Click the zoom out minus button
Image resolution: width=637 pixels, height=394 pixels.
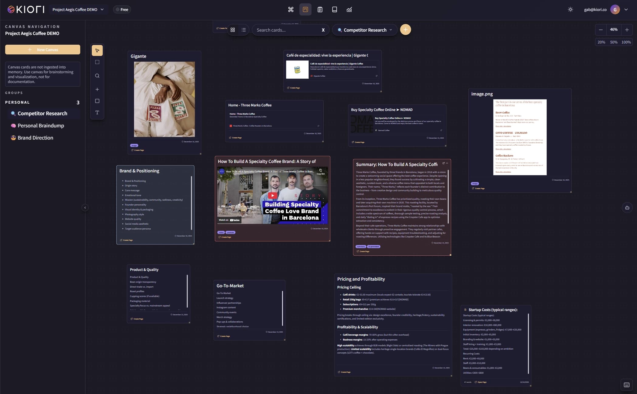[601, 29]
